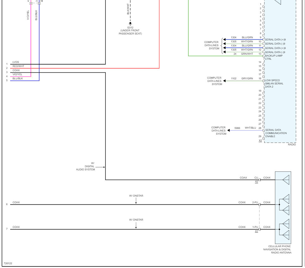Viewport: 305px width, 268px height.
Task: Select circuit number 24 on pin 13 wire
Action: coord(235,54)
